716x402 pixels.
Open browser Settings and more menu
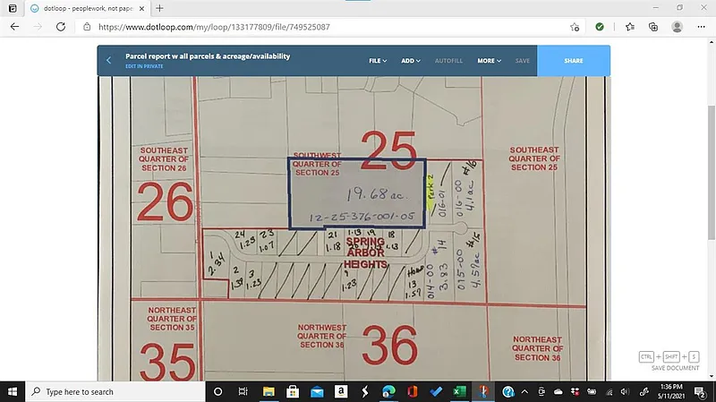[702, 27]
